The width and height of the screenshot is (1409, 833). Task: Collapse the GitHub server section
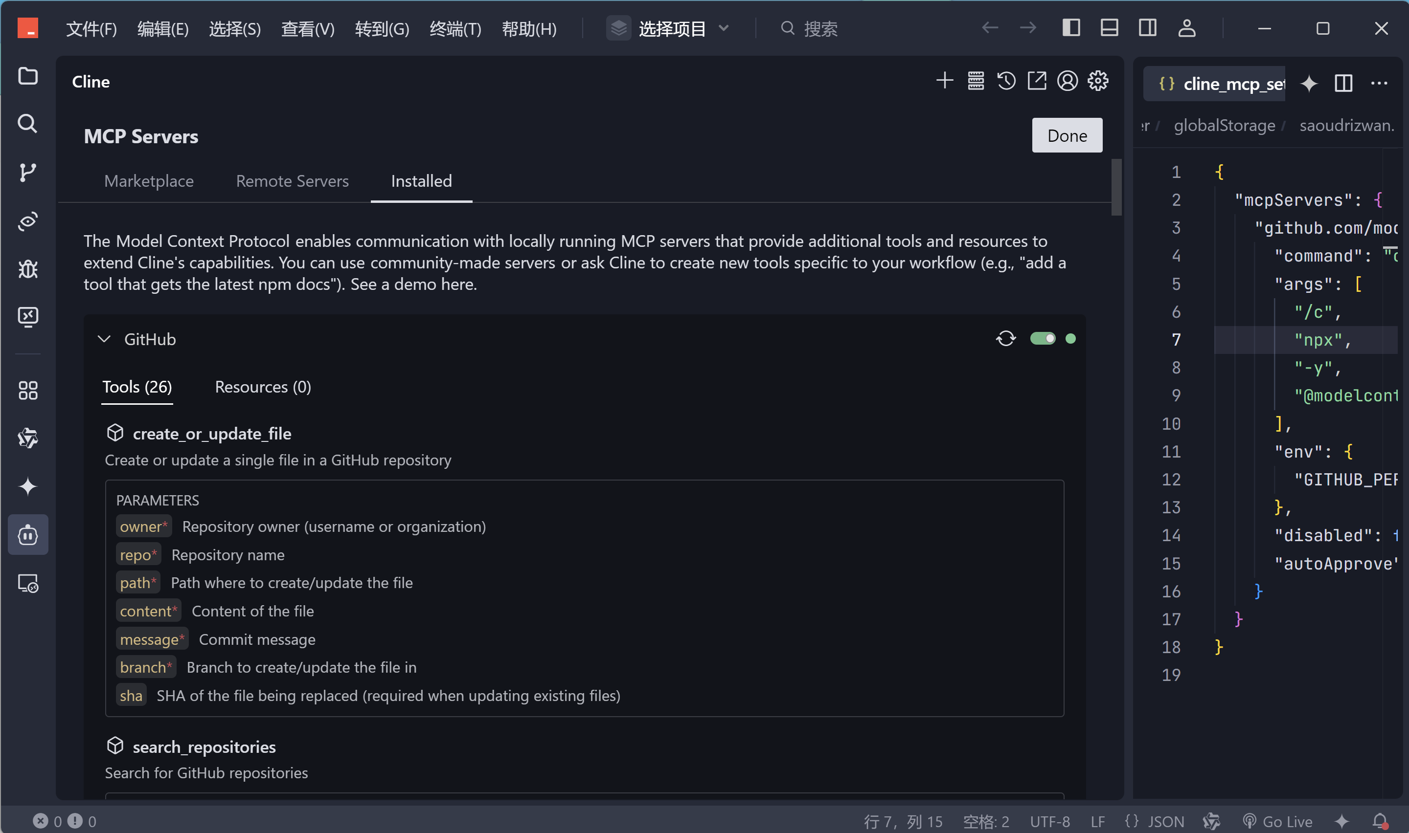pos(105,339)
